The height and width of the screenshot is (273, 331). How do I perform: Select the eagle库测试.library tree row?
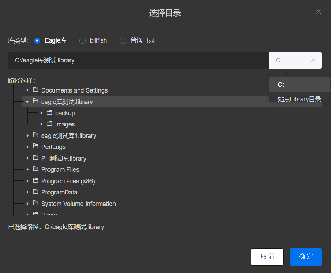click(x=172, y=102)
